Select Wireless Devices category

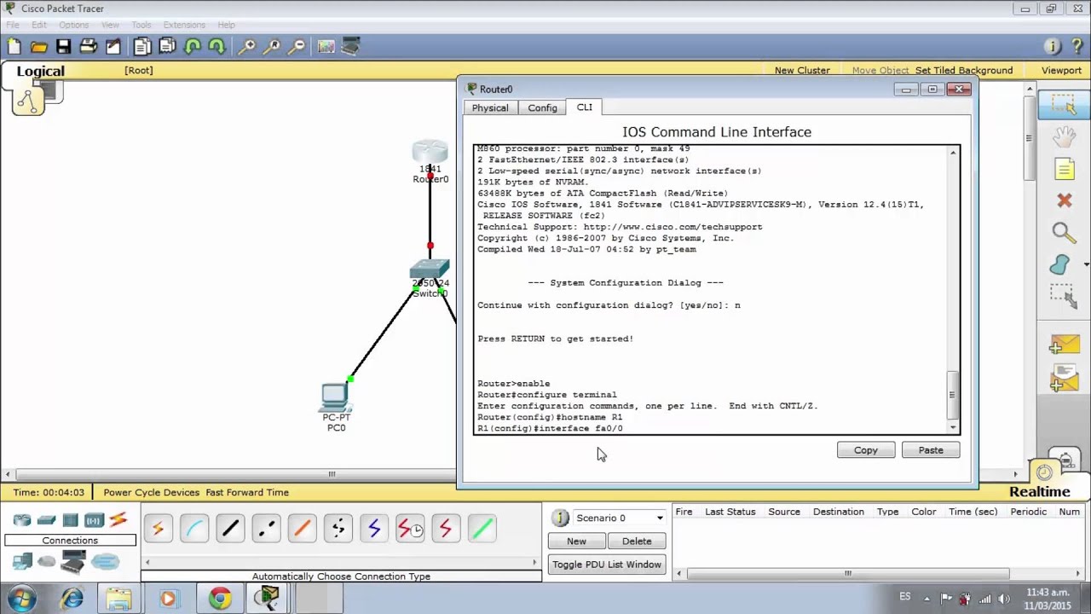tap(94, 520)
